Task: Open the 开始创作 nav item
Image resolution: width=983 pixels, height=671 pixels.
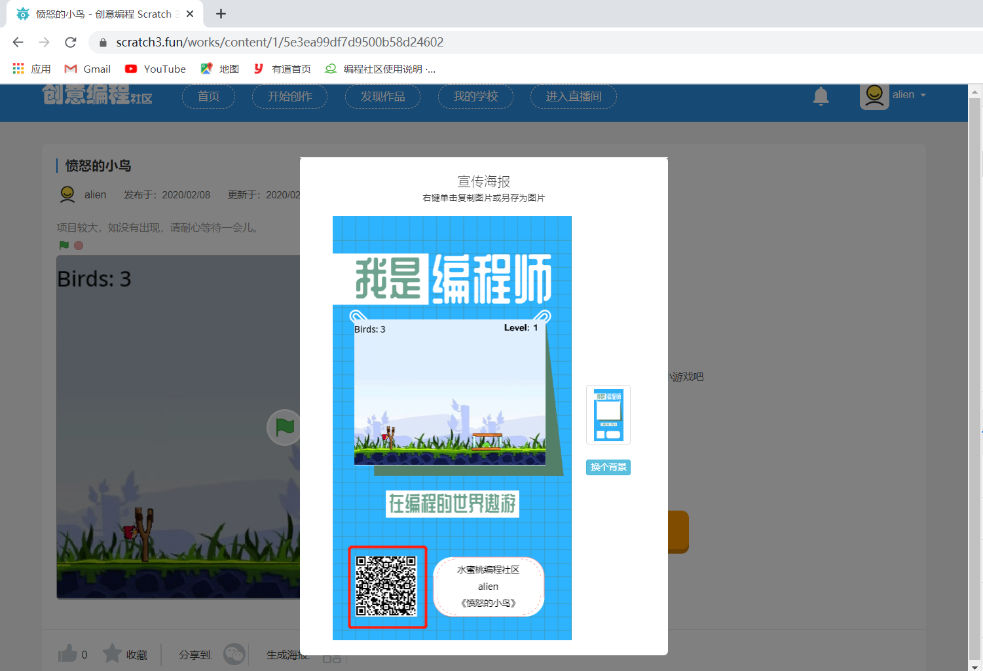Action: click(290, 96)
